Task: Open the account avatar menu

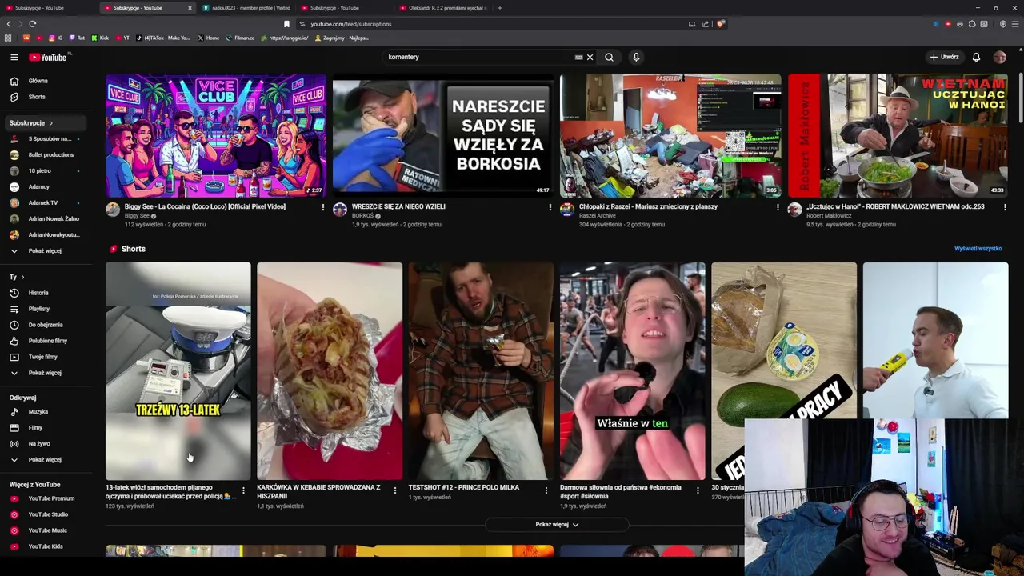Action: (x=999, y=57)
